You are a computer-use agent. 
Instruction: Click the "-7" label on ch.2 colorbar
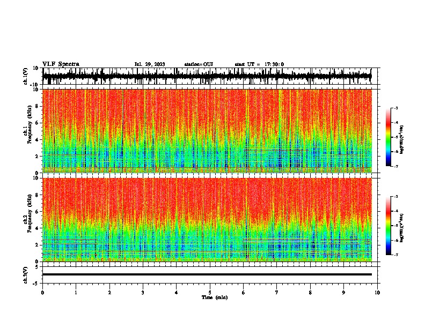[x=396, y=255]
